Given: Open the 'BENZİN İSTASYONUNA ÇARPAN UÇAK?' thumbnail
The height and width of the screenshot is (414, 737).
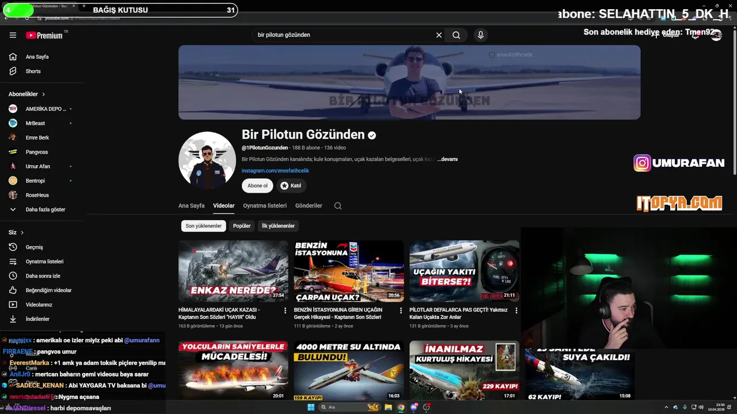Looking at the screenshot, I should click(349, 271).
